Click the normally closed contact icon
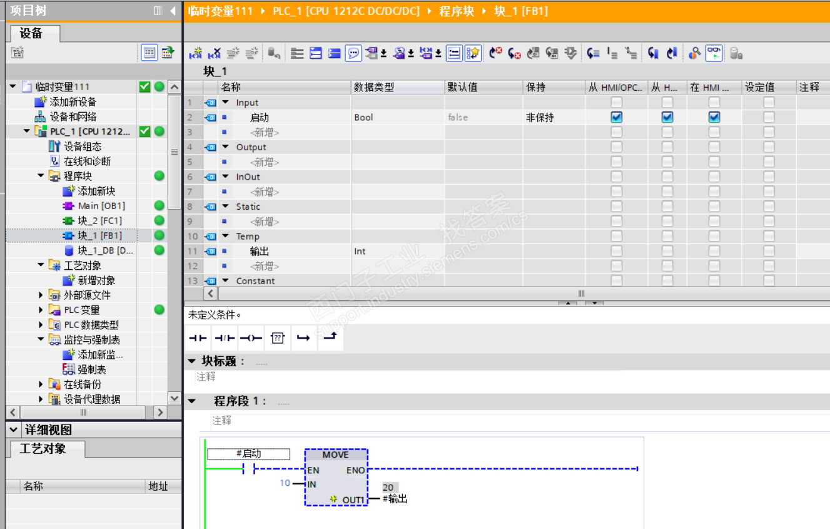The width and height of the screenshot is (830, 529). pyautogui.click(x=225, y=338)
